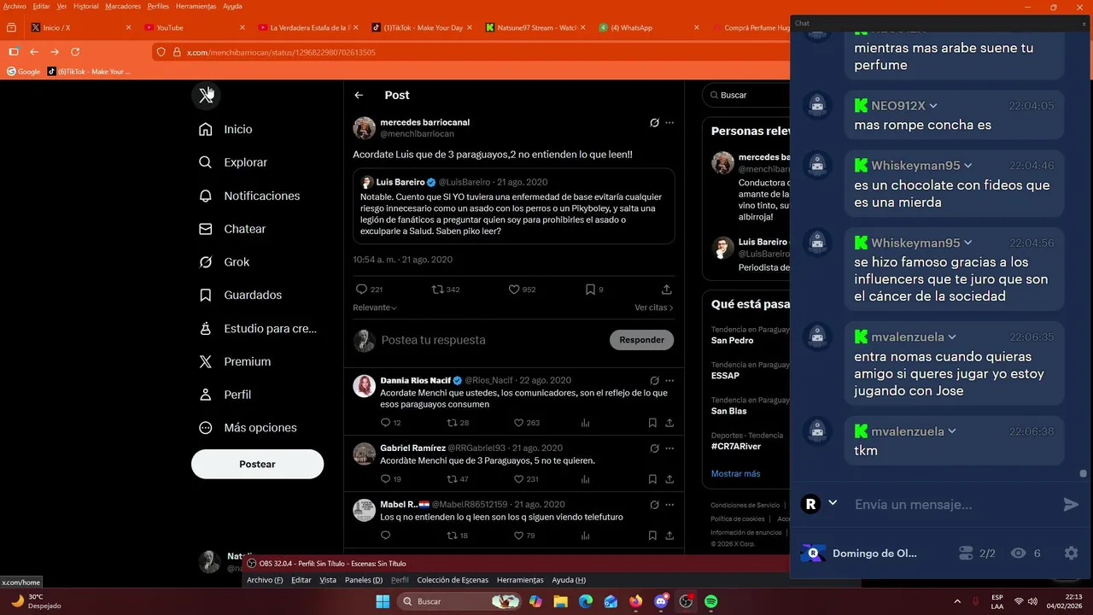Viewport: 1093px width, 615px height.
Task: Bookmark Mabel R.'s reply
Action: (652, 536)
